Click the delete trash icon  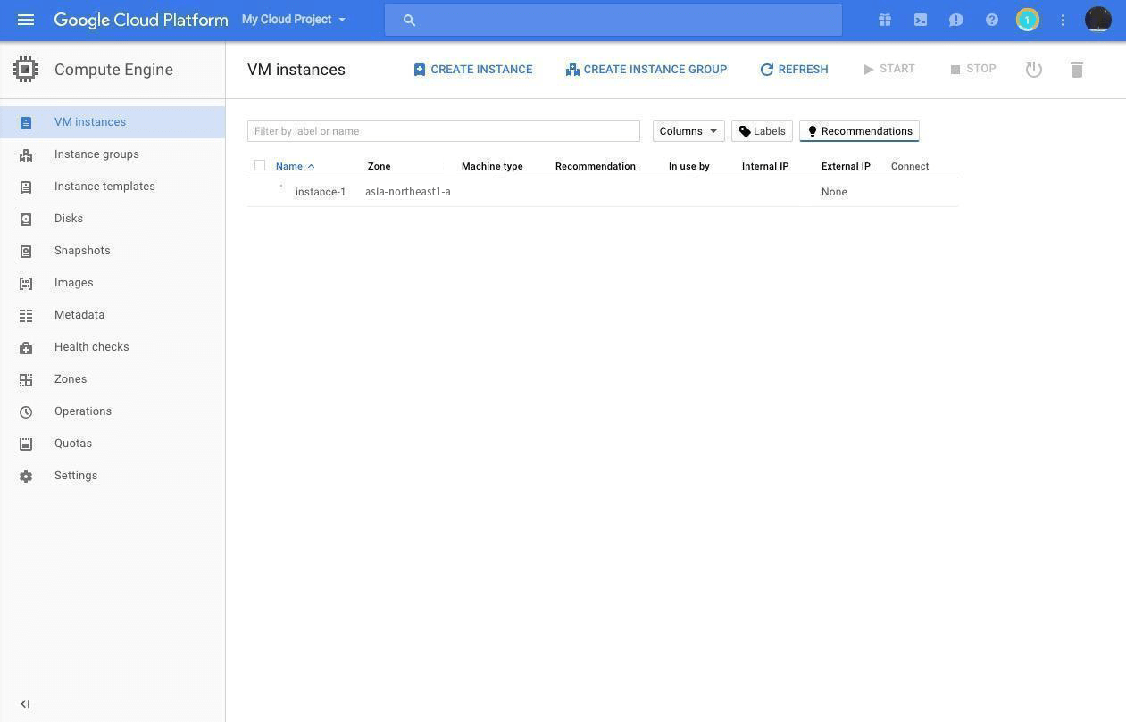point(1077,70)
